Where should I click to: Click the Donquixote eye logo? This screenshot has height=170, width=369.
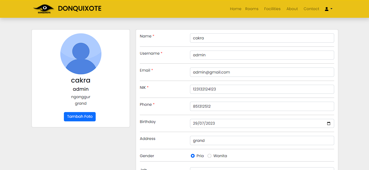tap(43, 8)
